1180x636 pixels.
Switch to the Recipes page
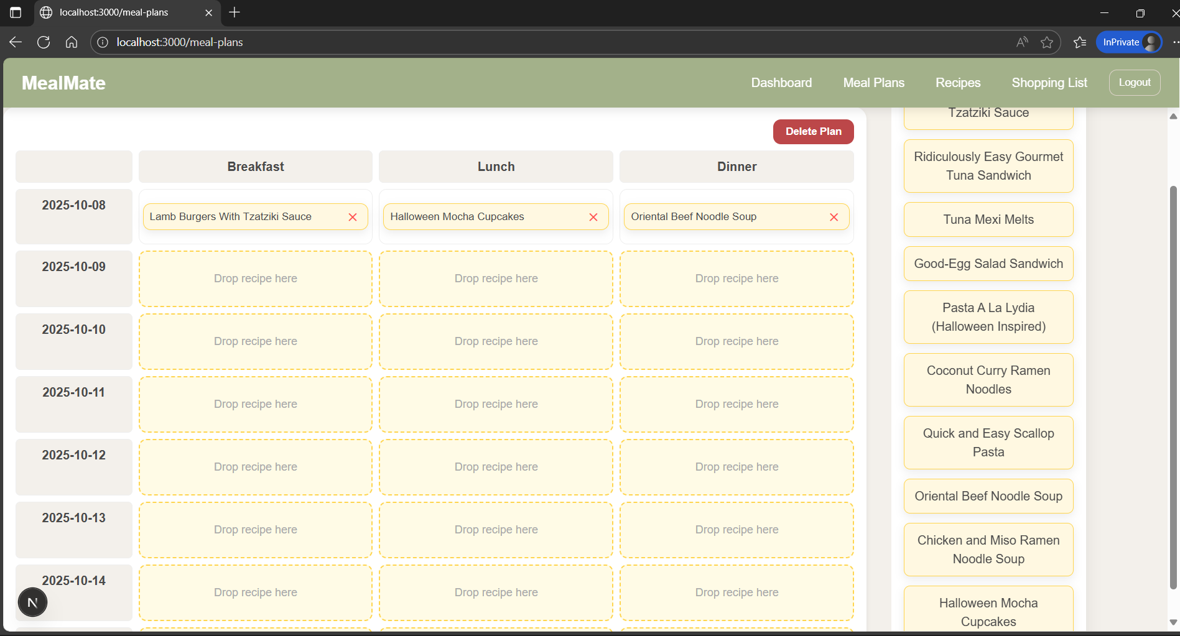(x=957, y=82)
